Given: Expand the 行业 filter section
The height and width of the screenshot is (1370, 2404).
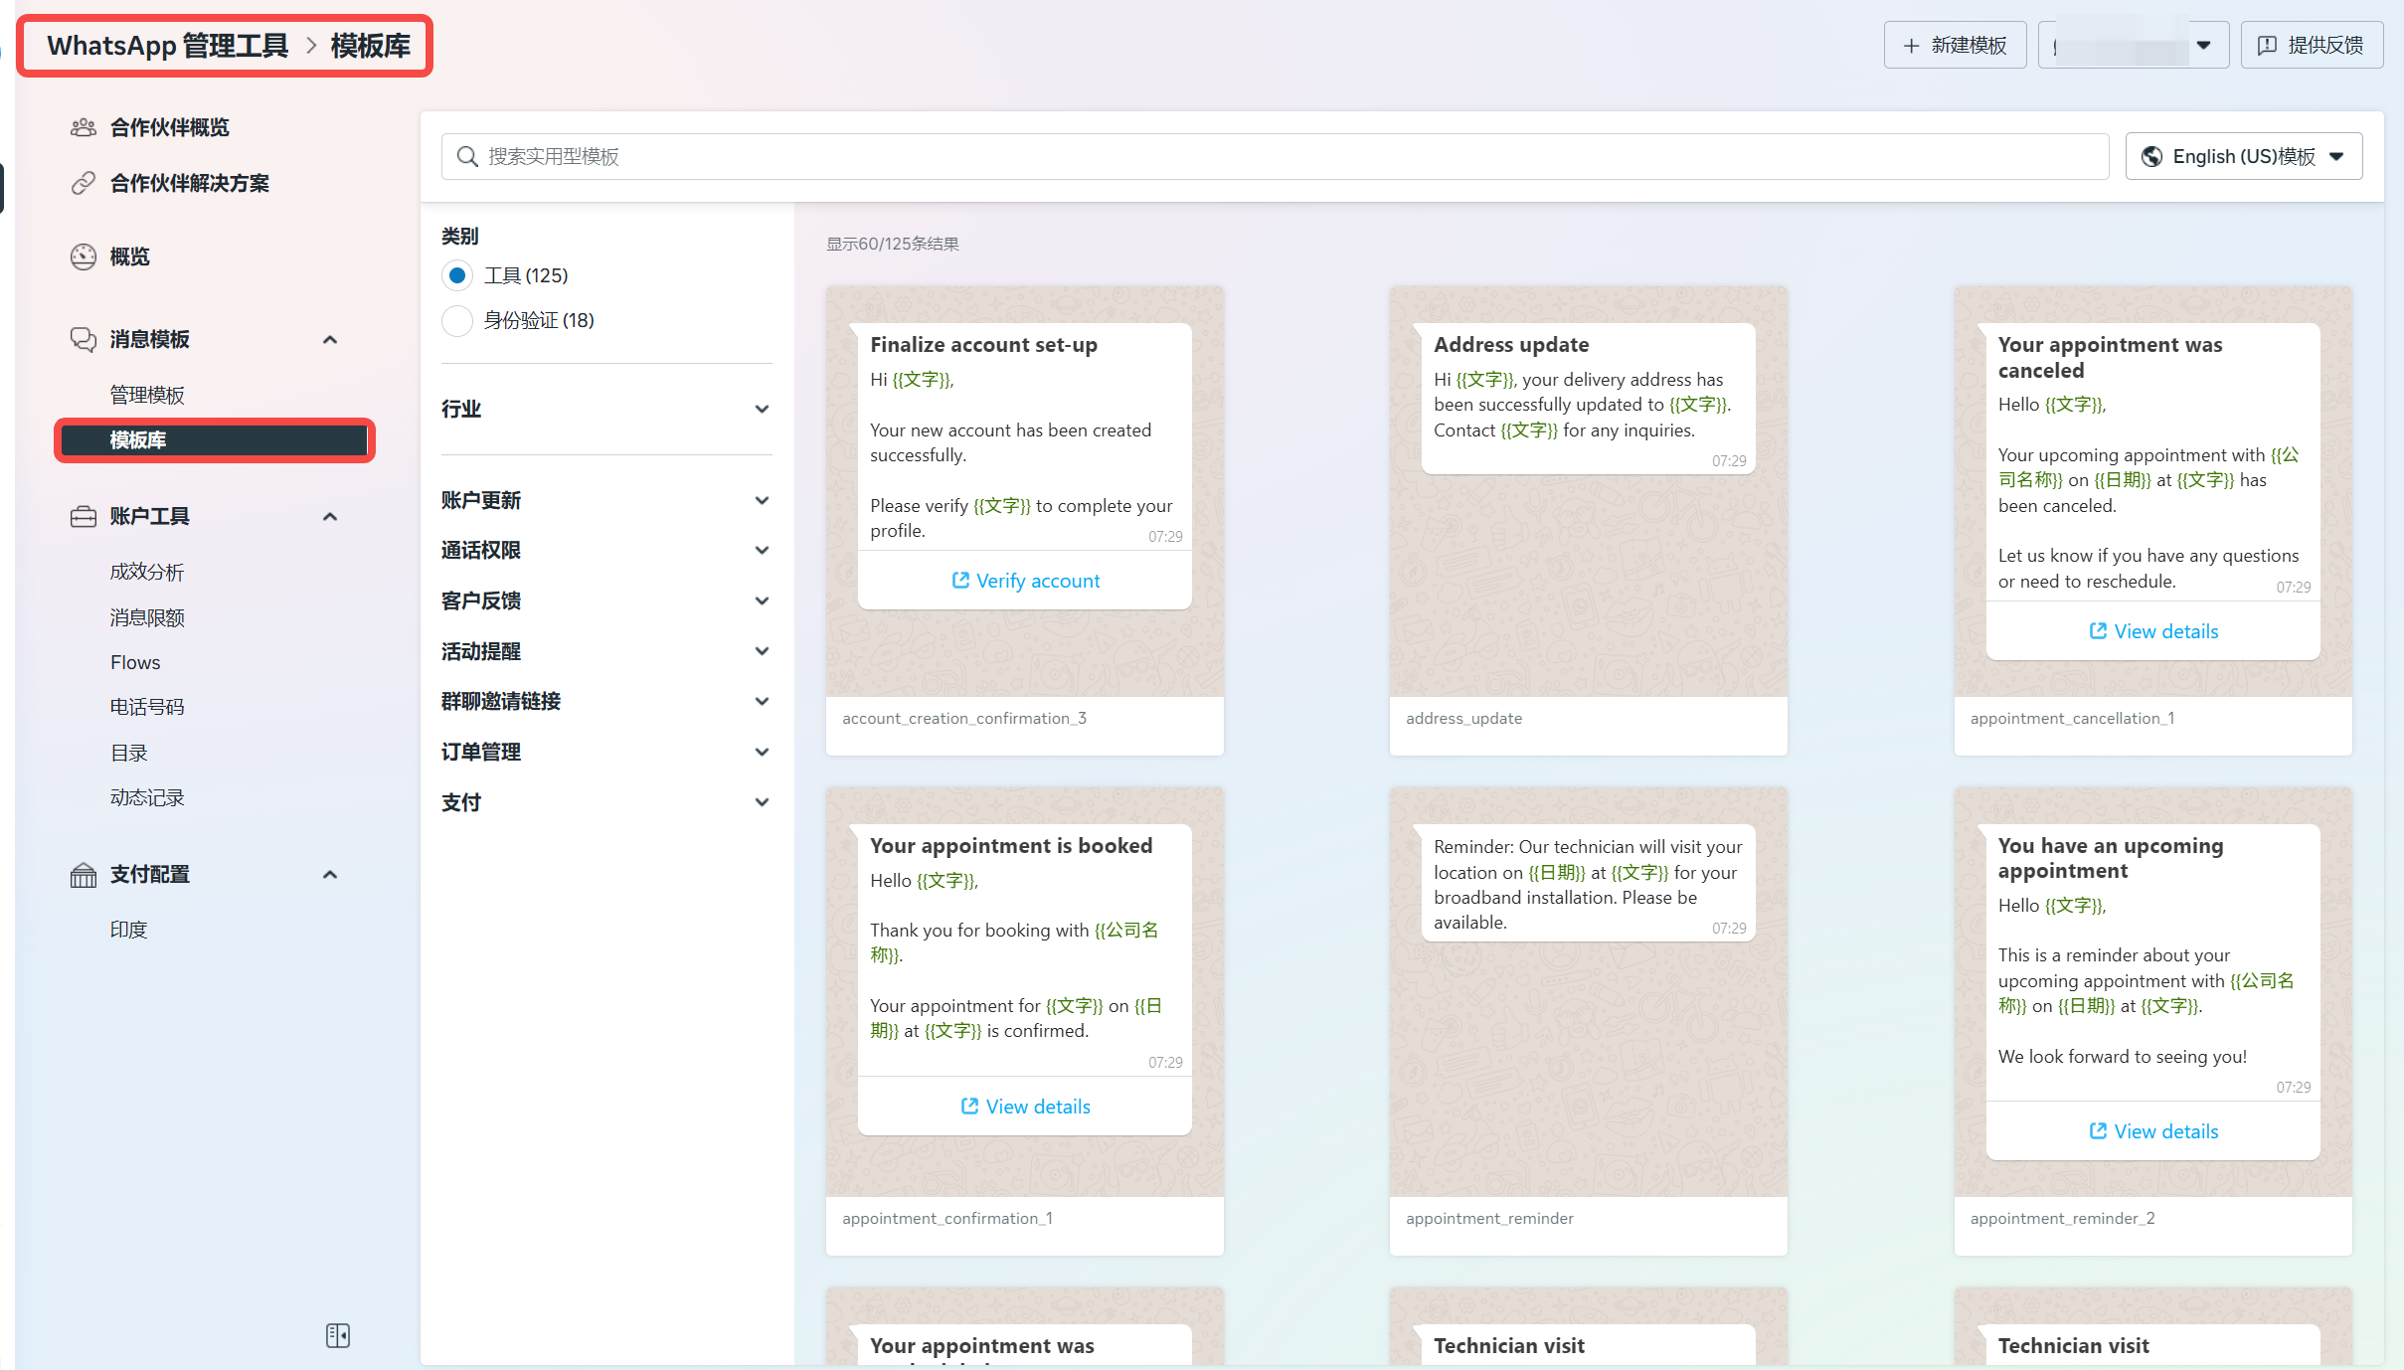Looking at the screenshot, I should click(762, 409).
